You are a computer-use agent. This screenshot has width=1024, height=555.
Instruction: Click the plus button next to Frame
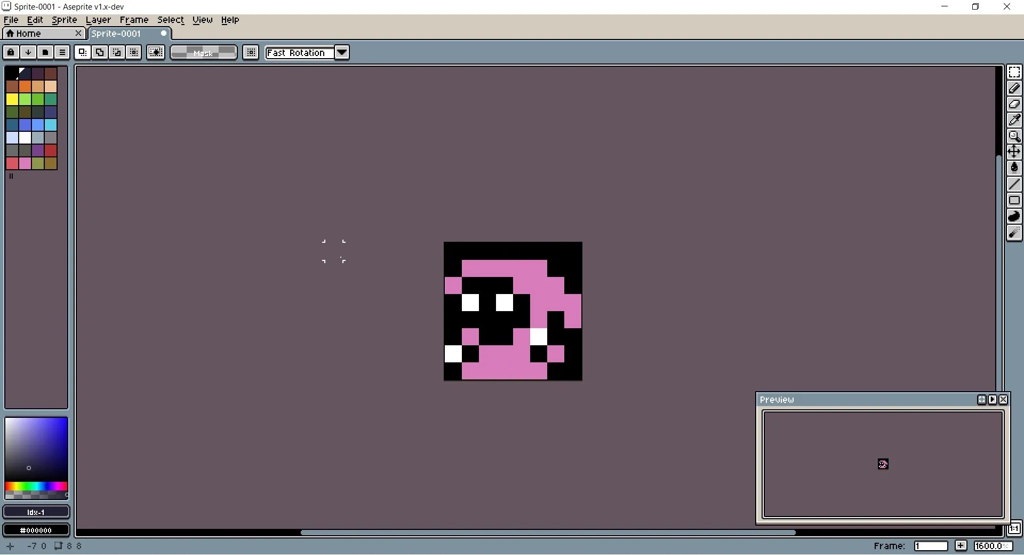961,545
